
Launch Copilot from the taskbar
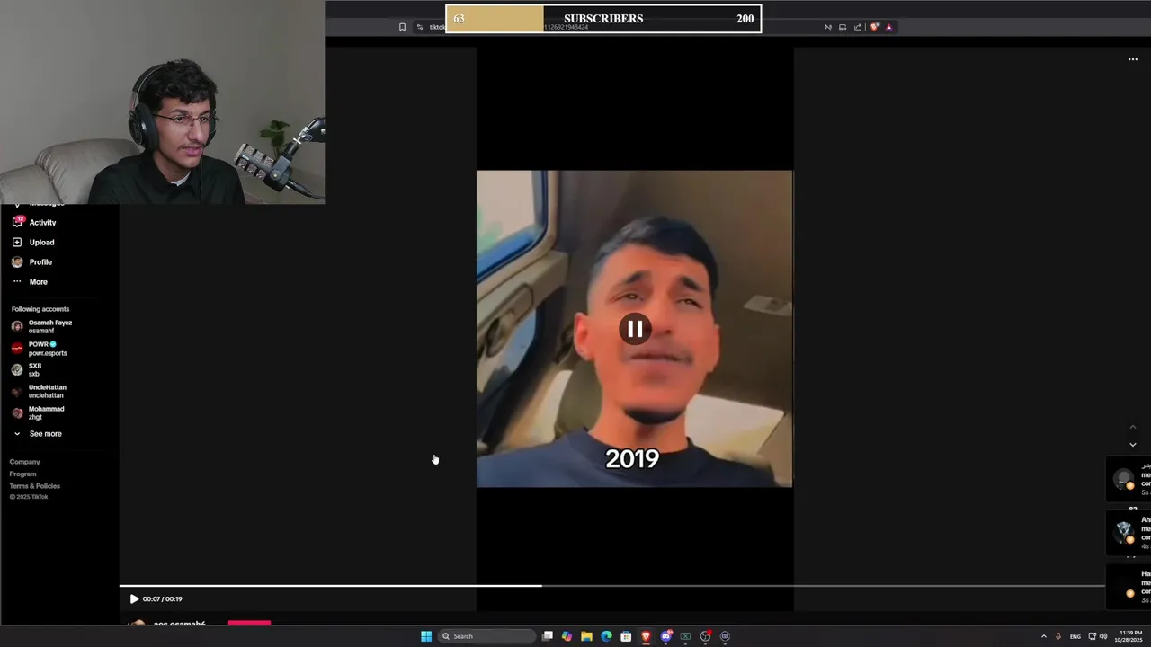pos(567,636)
